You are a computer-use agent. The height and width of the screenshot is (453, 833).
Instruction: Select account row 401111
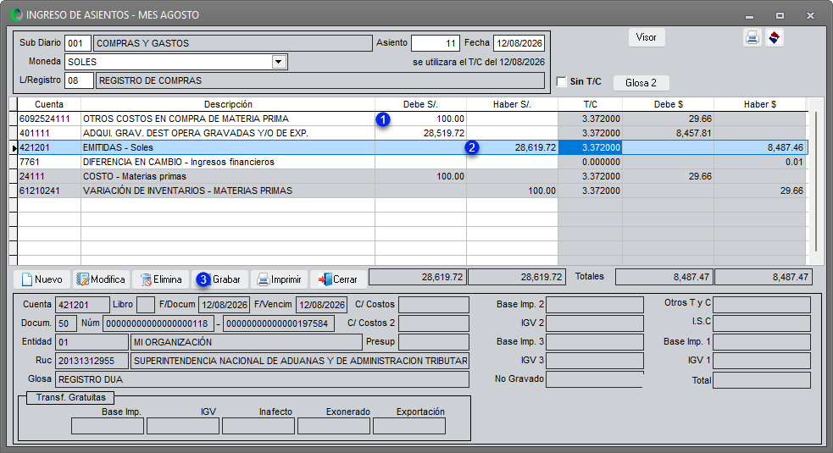[x=412, y=133]
